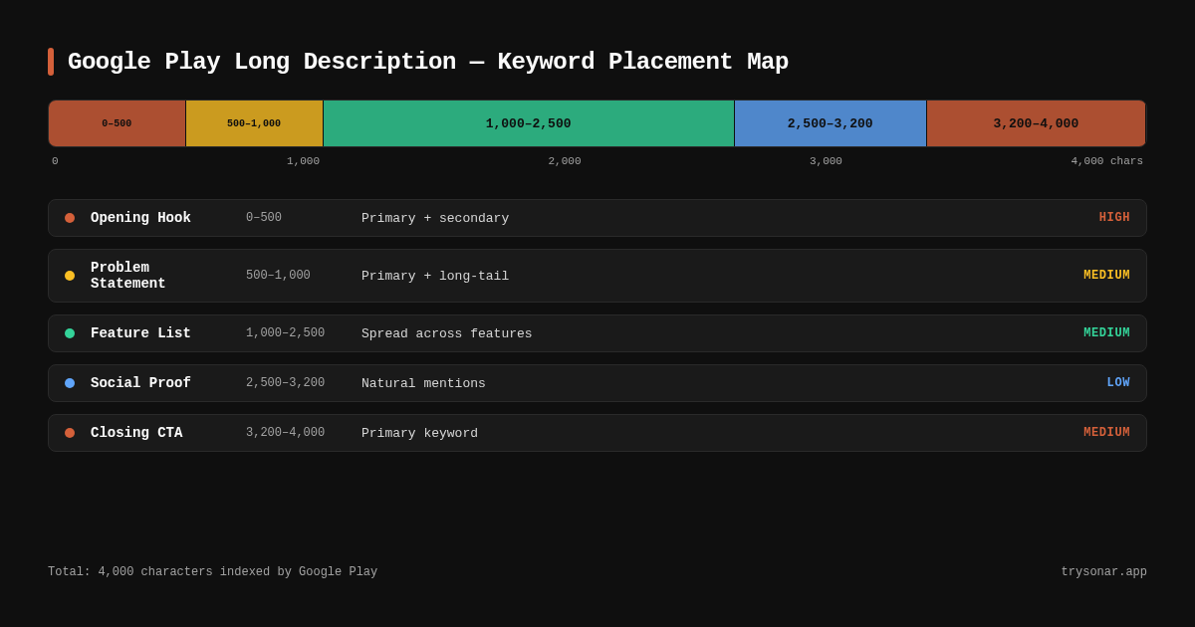Click the blue 2,500–3,200 bar segment
Image resolution: width=1195 pixels, height=627 pixels.
[831, 123]
